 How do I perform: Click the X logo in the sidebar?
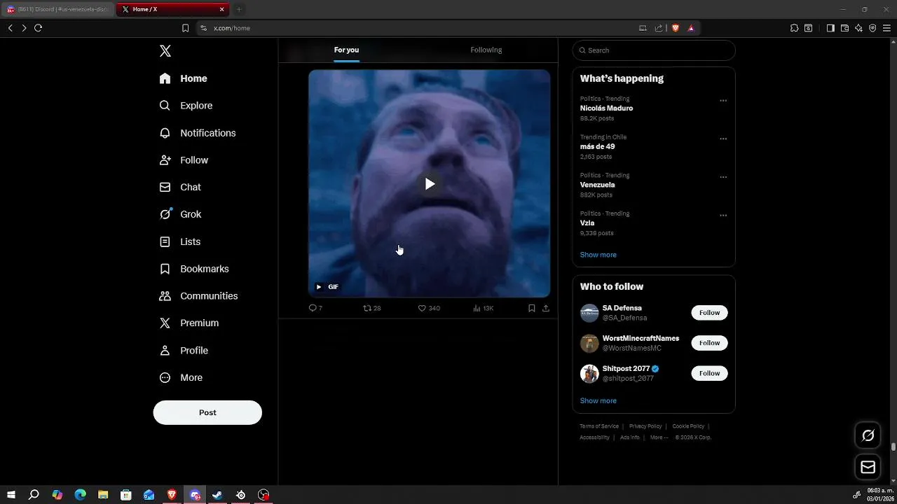click(165, 51)
